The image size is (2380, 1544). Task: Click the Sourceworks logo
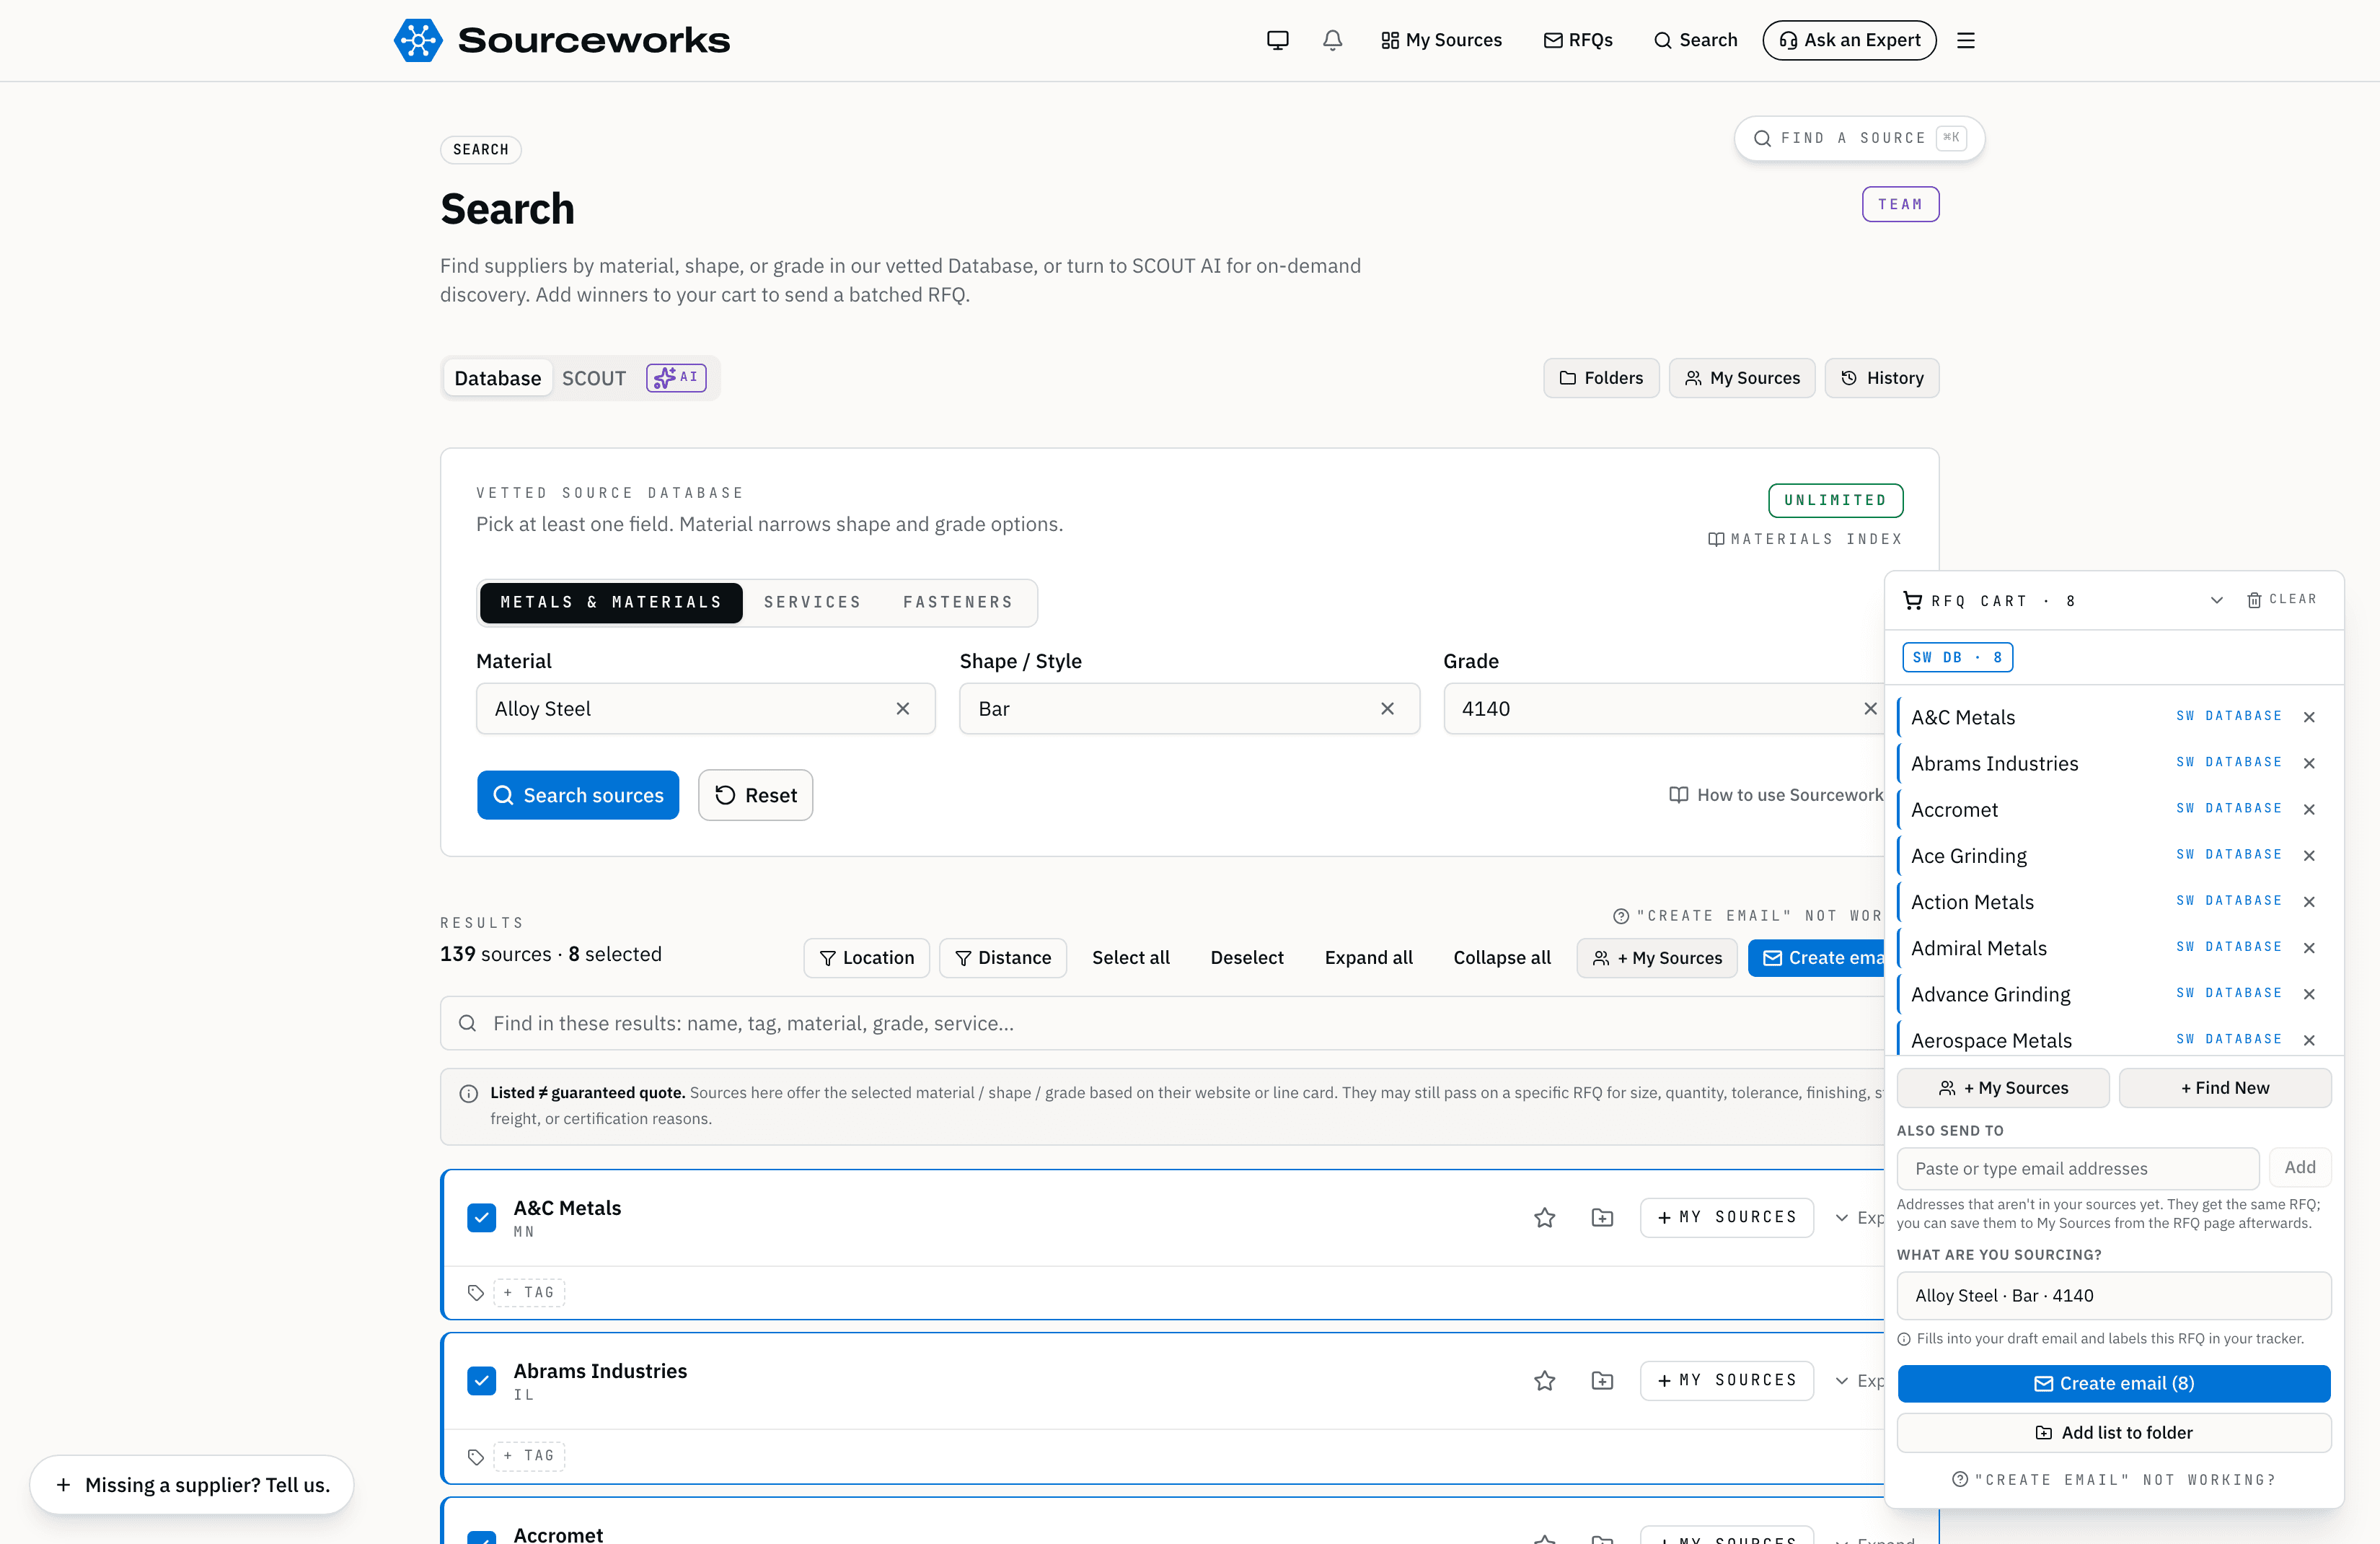[562, 40]
